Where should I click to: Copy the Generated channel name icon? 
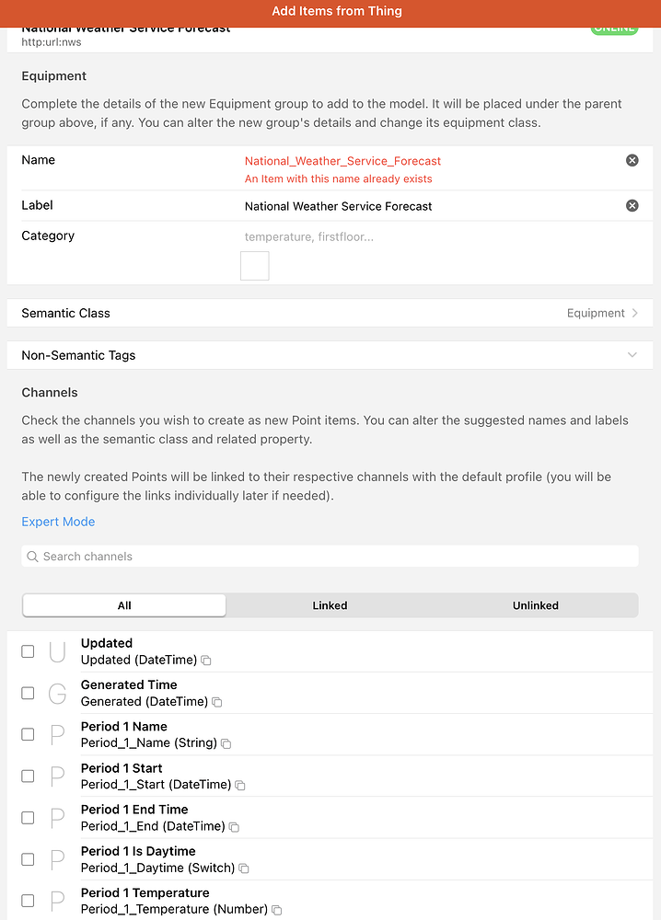(217, 702)
